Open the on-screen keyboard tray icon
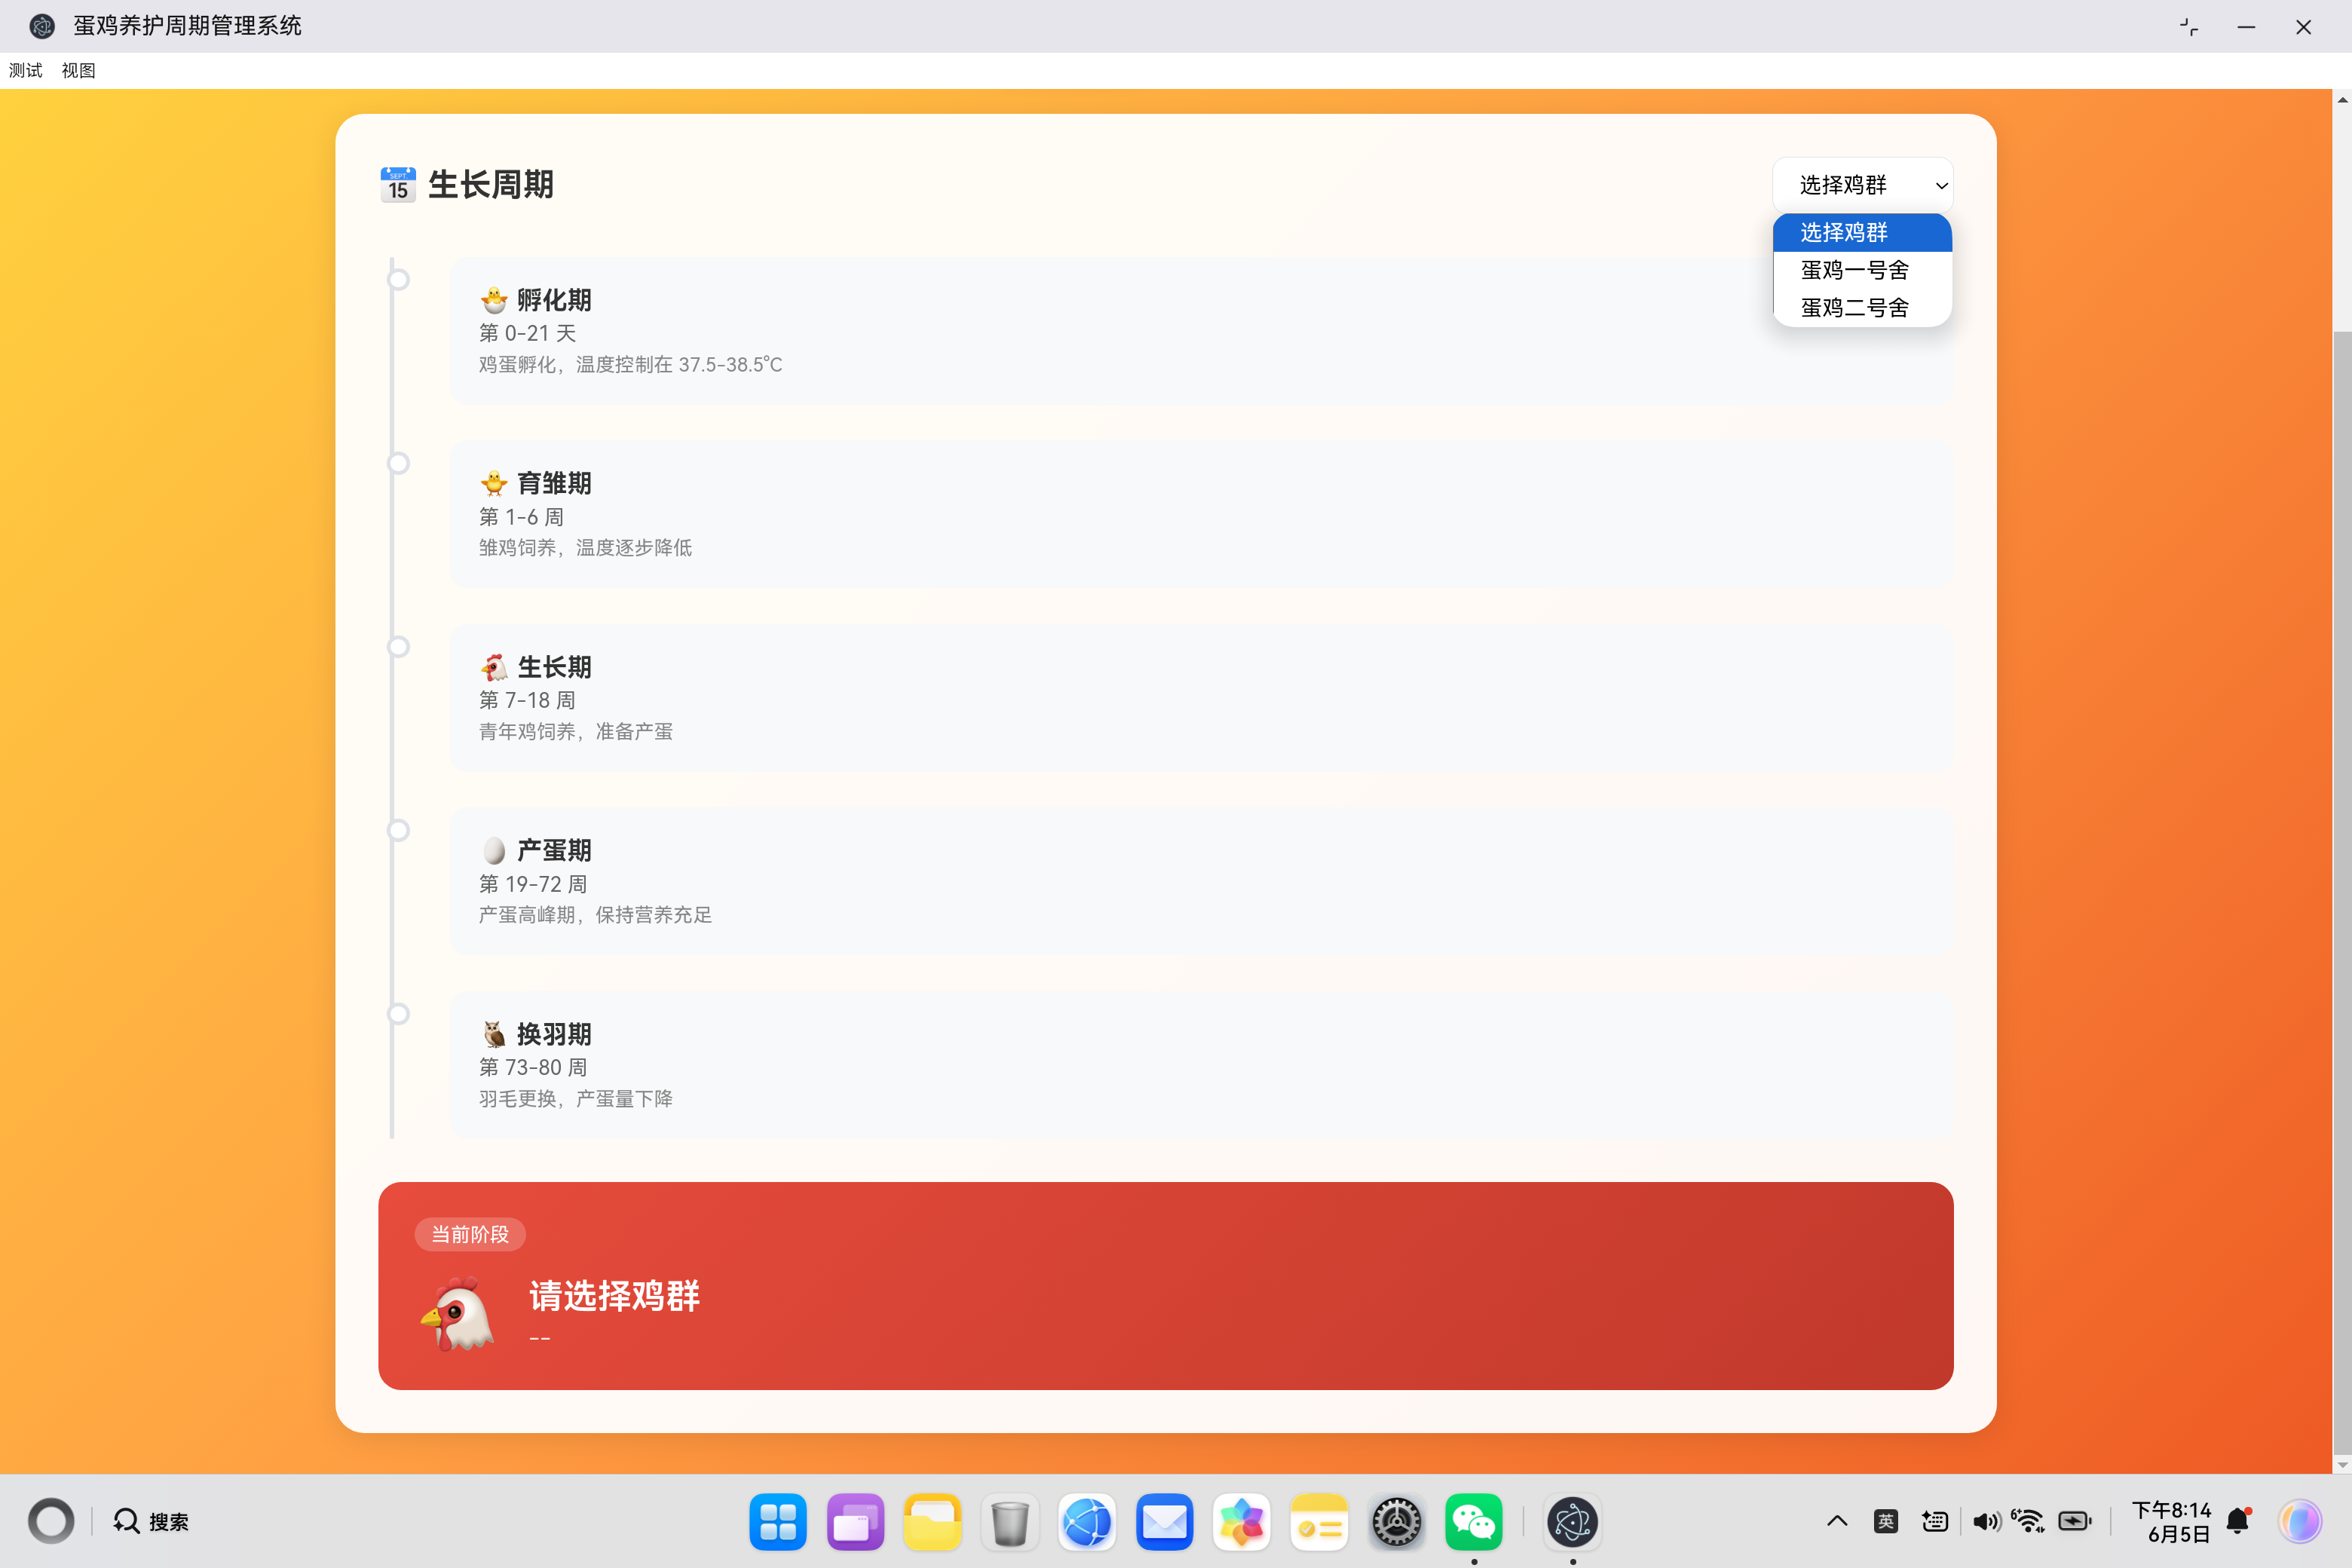 point(1935,1521)
